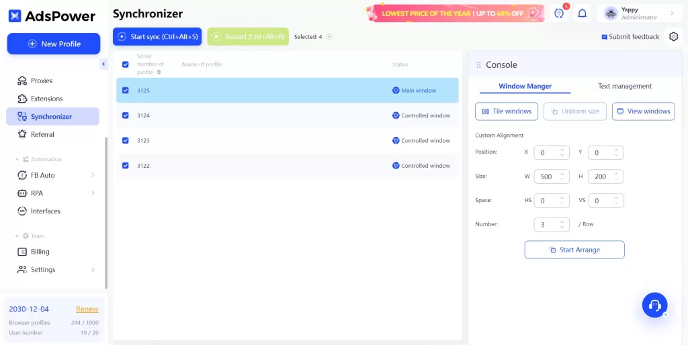Image resolution: width=688 pixels, height=345 pixels.
Task: Toggle the select-all header checkbox
Action: pyautogui.click(x=126, y=64)
